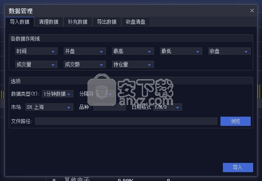This screenshot has height=181, width=262.
Task: Click the 导入 import button
Action: (x=238, y=167)
